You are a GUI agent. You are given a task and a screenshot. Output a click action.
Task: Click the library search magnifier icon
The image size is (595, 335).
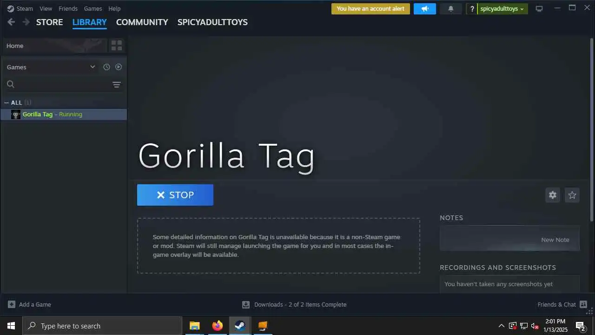tap(11, 84)
